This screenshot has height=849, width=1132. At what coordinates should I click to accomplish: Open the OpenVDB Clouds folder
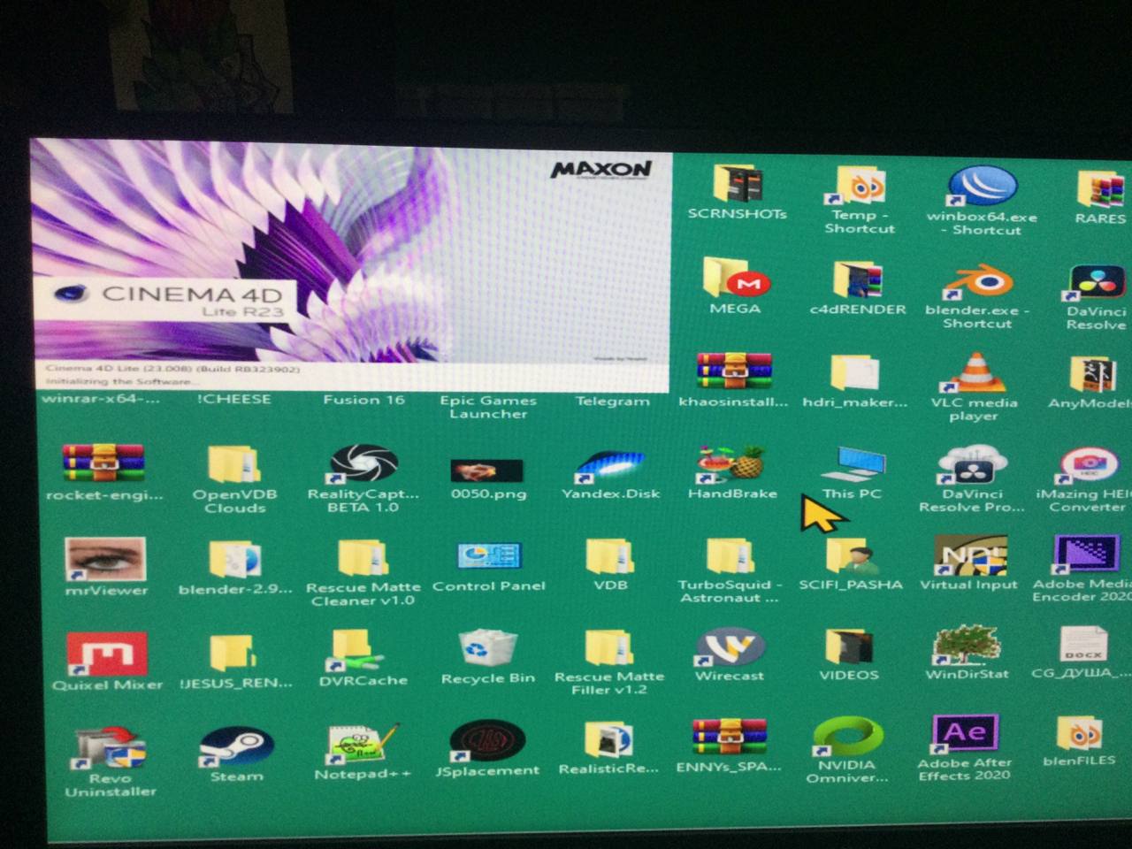point(234,464)
